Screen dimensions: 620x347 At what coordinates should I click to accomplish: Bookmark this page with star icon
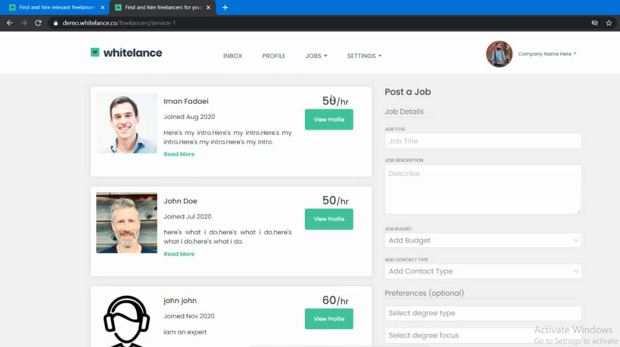[609, 23]
